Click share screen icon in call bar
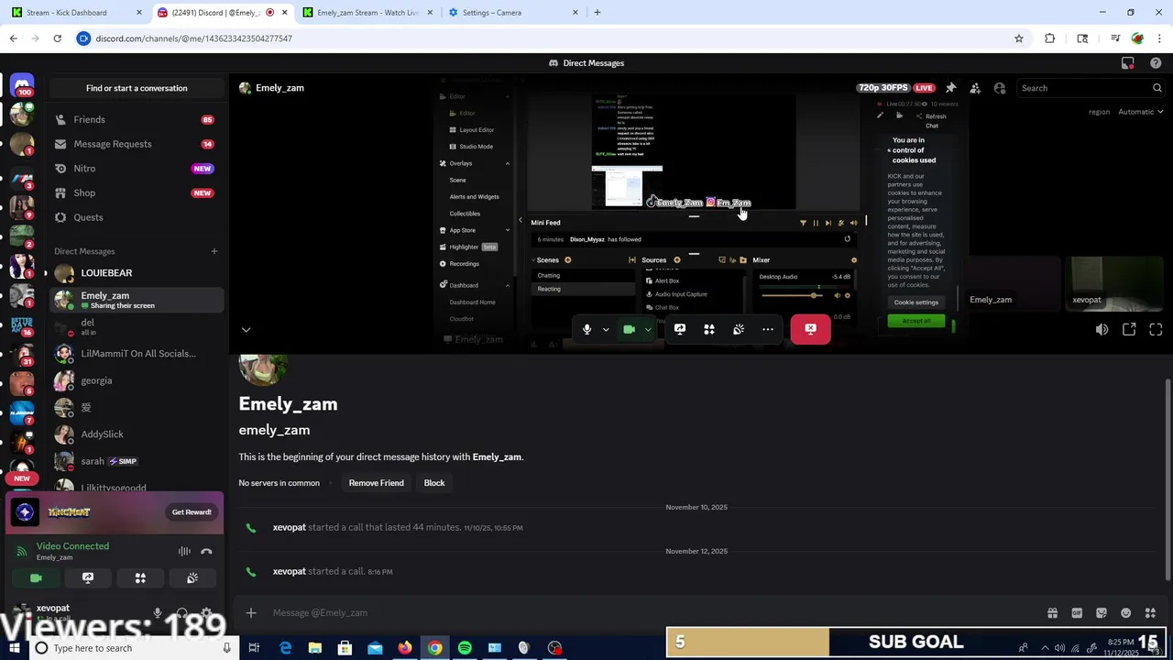 click(x=680, y=329)
